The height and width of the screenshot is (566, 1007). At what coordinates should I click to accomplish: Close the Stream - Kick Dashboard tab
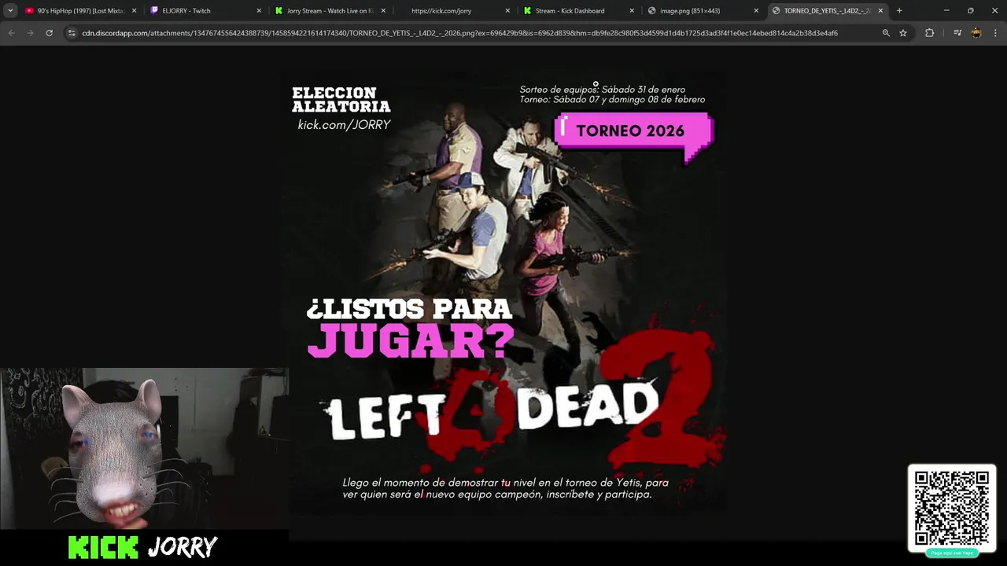pos(632,11)
